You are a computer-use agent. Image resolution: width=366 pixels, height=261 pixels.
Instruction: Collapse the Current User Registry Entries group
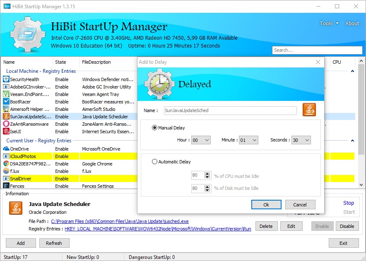(x=352, y=140)
